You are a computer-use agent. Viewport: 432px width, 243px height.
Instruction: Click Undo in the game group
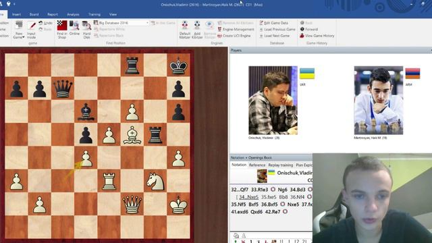45,23
